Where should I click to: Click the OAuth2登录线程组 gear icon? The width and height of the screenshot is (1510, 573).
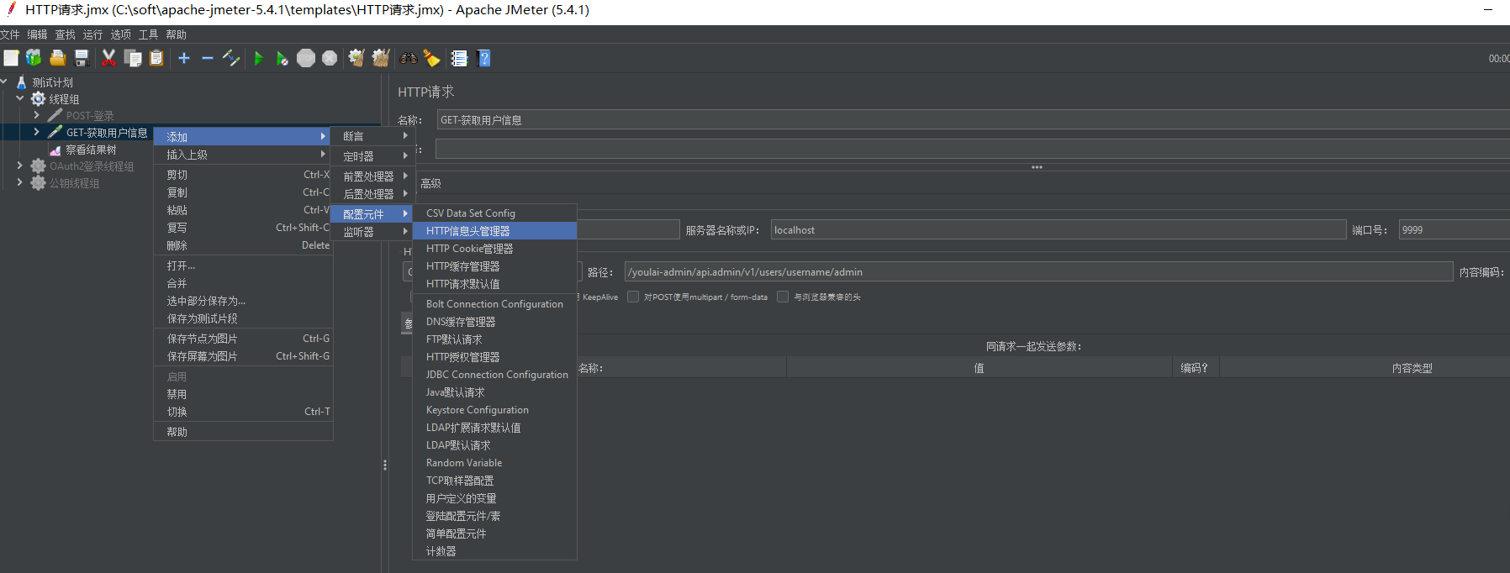click(x=38, y=166)
